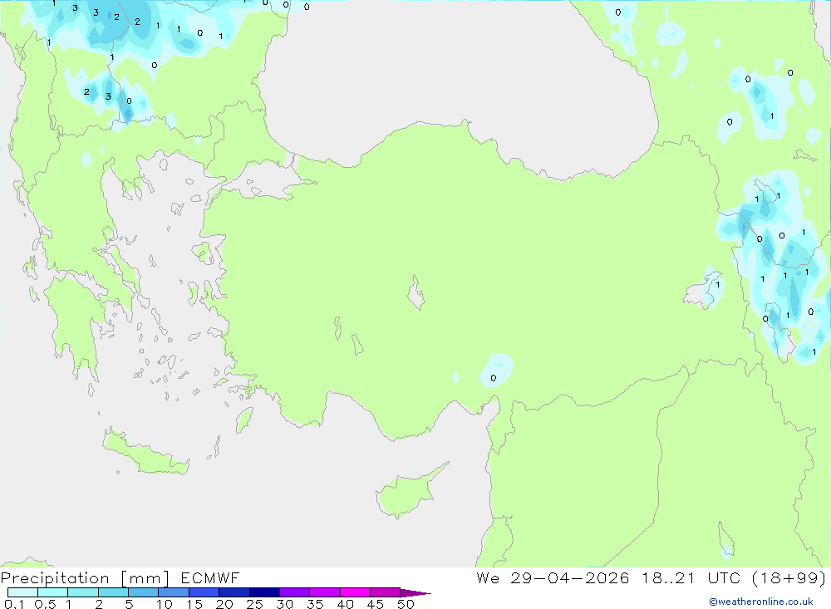Click the arrow tip above 50 mm
Image resolution: width=831 pixels, height=609 pixels.
(x=415, y=593)
